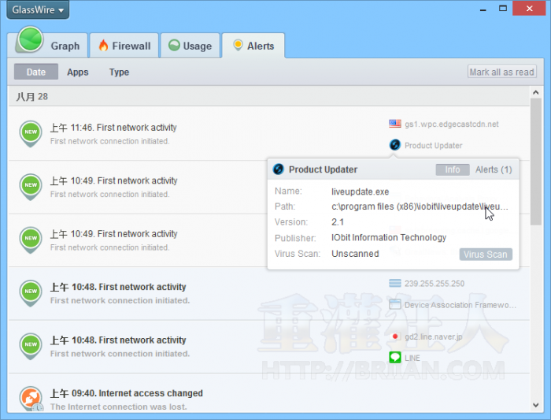Switch to the Graph tab
Screen dimensions: 551x420
[49, 45]
